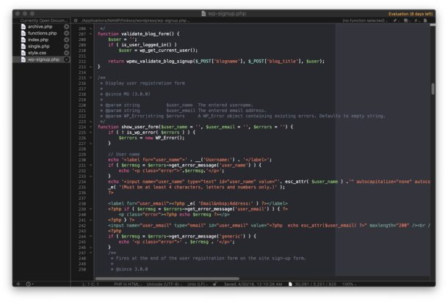Open functions.php from the open documents list
The width and height of the screenshot is (448, 302).
point(43,33)
